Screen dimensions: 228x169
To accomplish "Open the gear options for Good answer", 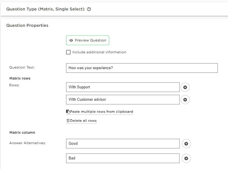I will (x=186, y=144).
